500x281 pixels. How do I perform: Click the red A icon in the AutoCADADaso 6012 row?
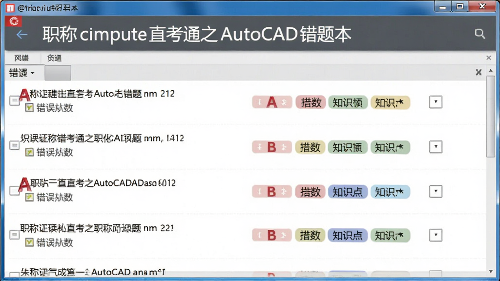click(24, 184)
